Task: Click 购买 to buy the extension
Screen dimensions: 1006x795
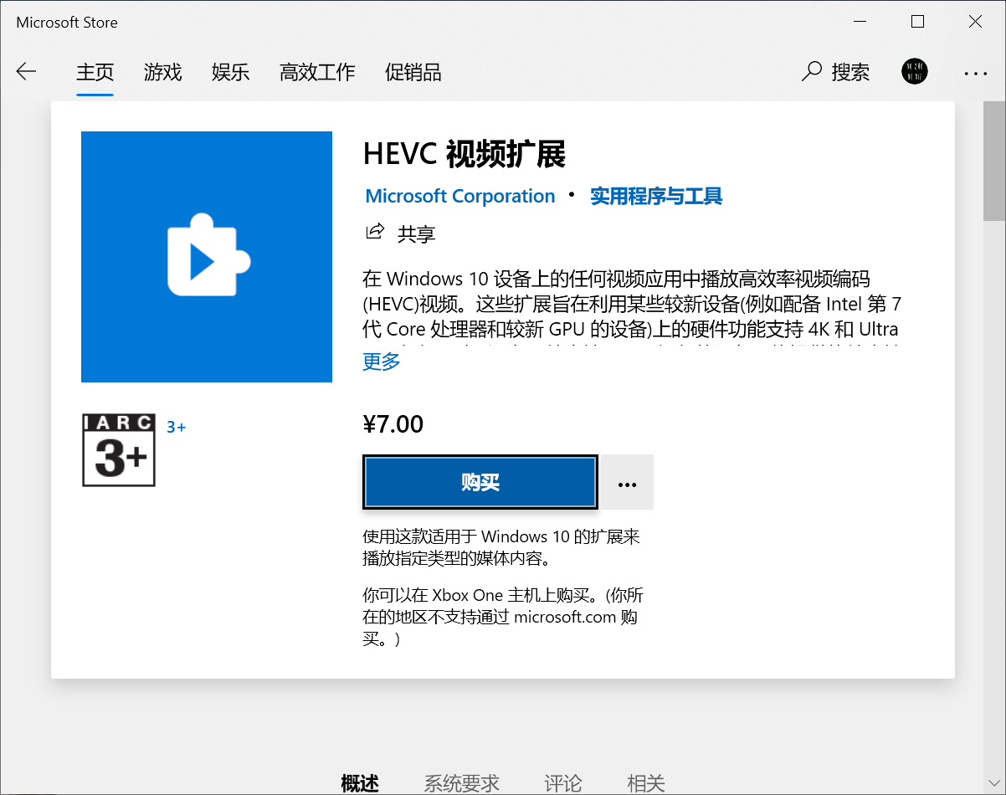Action: pyautogui.click(x=480, y=482)
